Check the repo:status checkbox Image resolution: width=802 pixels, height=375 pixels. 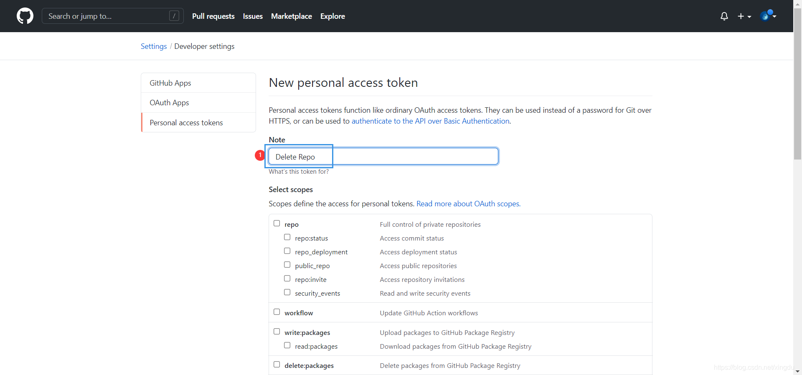[x=287, y=237]
